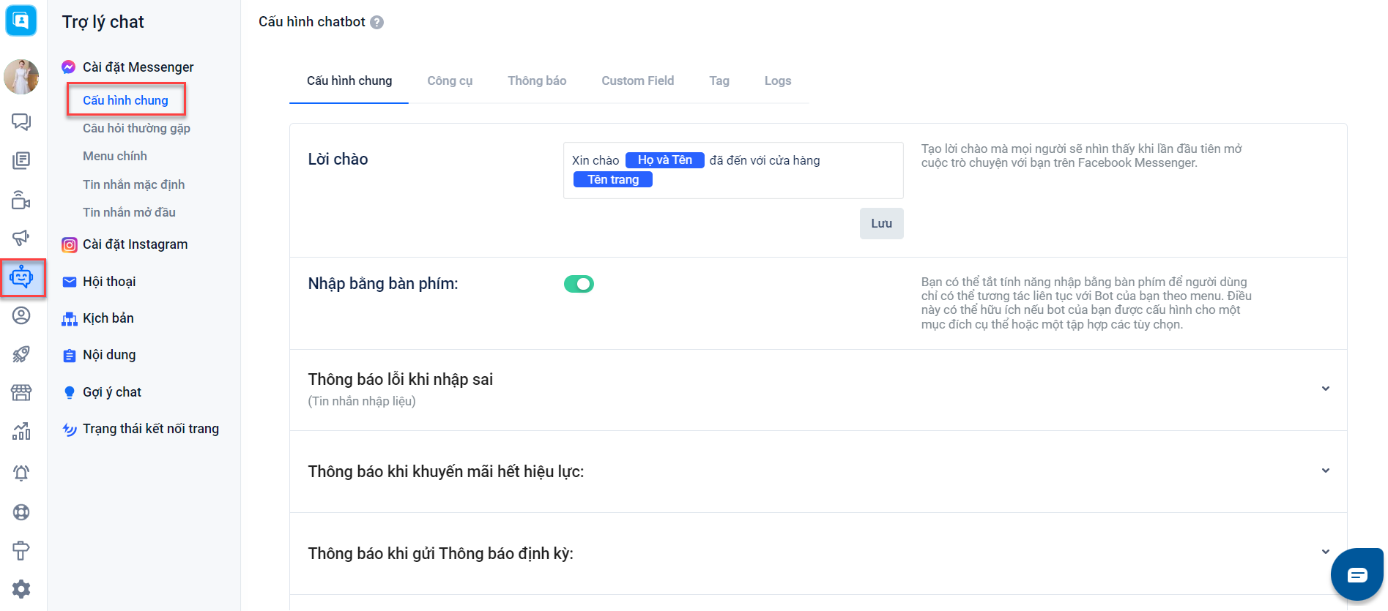Go to Nội dung menu label
The width and height of the screenshot is (1388, 611).
pyautogui.click(x=109, y=355)
